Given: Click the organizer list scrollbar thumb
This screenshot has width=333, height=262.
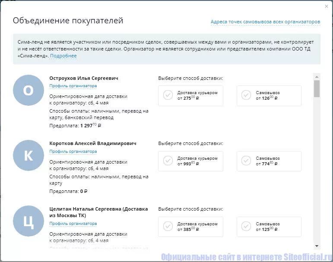Looking at the screenshot, I should pyautogui.click(x=317, y=88).
